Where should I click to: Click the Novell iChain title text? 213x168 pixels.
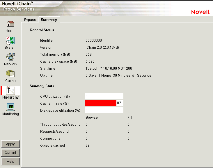click(x=17, y=4)
